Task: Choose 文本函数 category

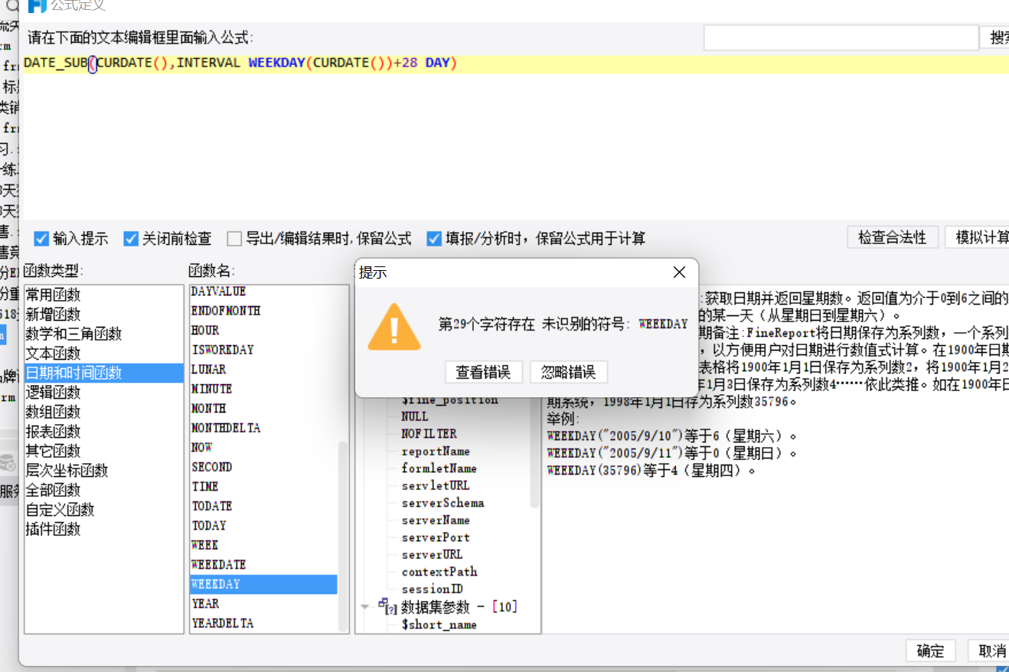Action: tap(53, 354)
